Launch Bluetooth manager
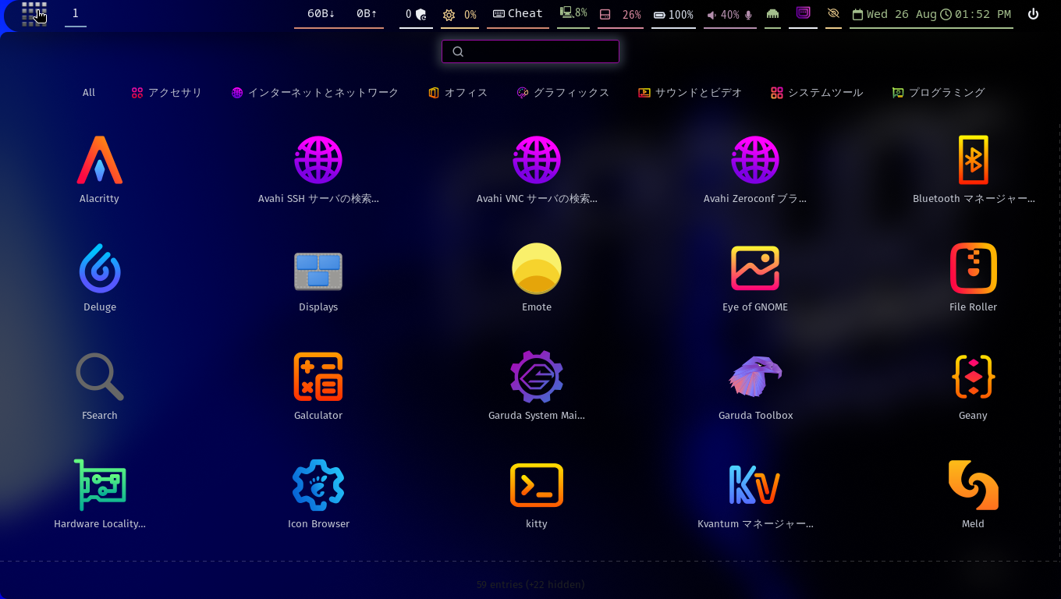Screen dimensions: 1061x599 tap(974, 169)
